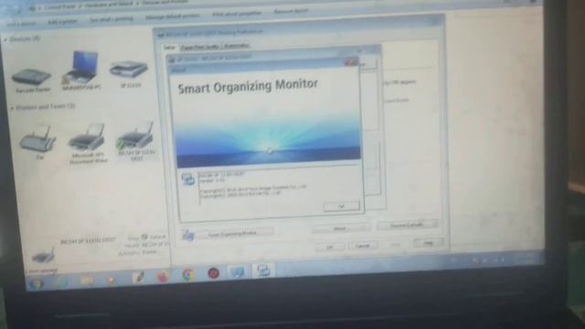This screenshot has width=585, height=329.
Task: Open the Windows Start menu
Action: click(x=37, y=284)
